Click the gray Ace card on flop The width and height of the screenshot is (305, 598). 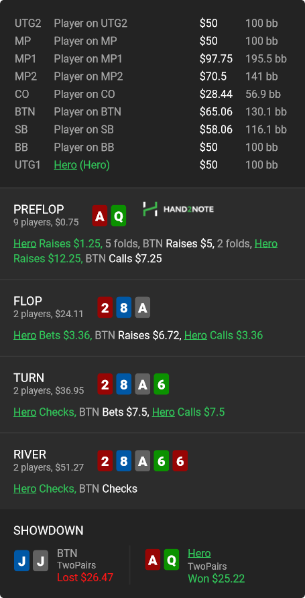point(143,308)
